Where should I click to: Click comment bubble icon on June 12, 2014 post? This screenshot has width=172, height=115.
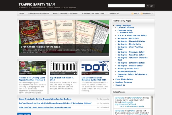106,73
